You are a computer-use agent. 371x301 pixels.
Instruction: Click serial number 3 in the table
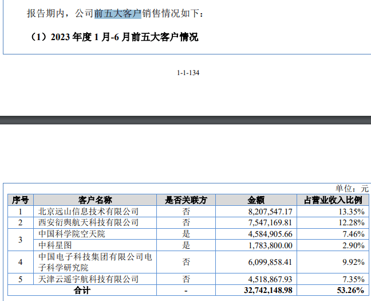[x=21, y=240]
